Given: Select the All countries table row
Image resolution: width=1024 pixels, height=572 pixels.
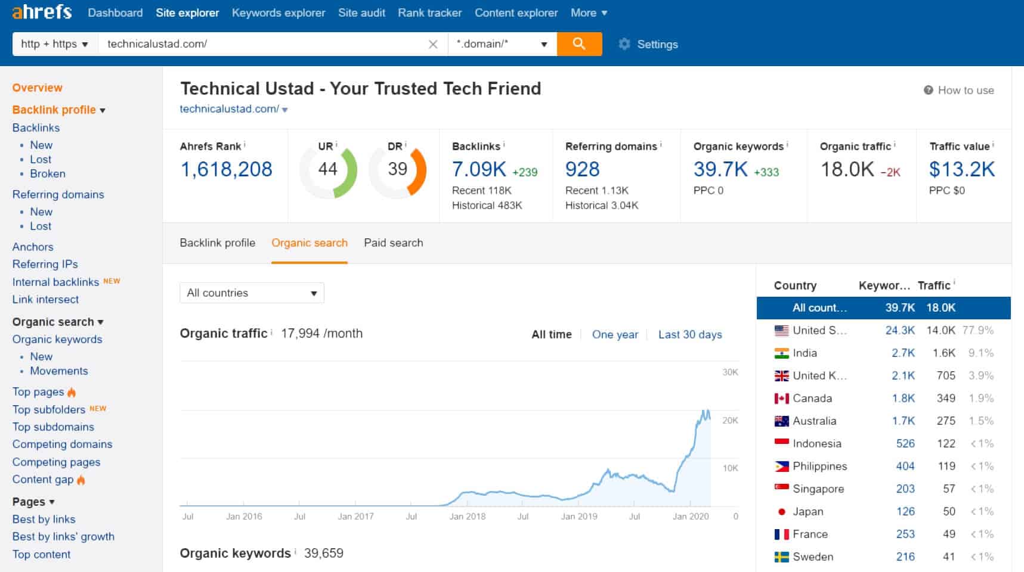Looking at the screenshot, I should point(883,308).
